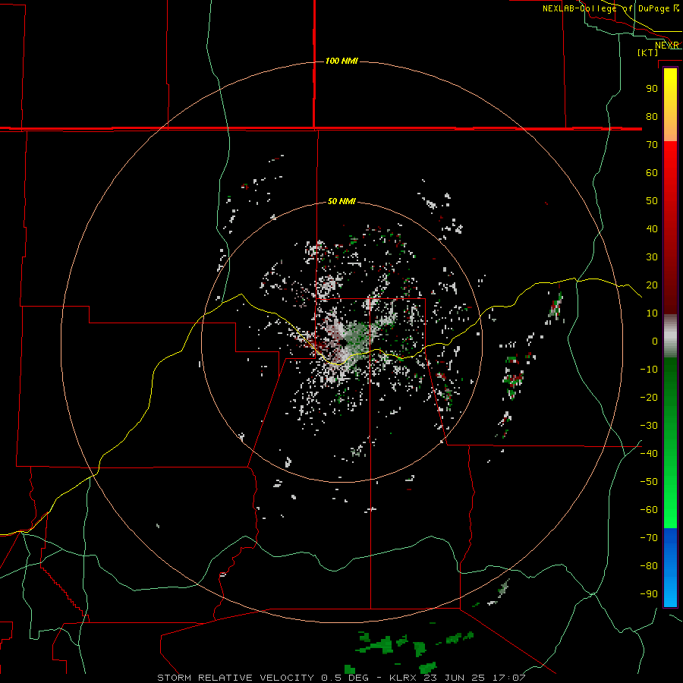683x683 pixels.
Task: Click the 0 value on velocity scale
Action: pyautogui.click(x=655, y=341)
